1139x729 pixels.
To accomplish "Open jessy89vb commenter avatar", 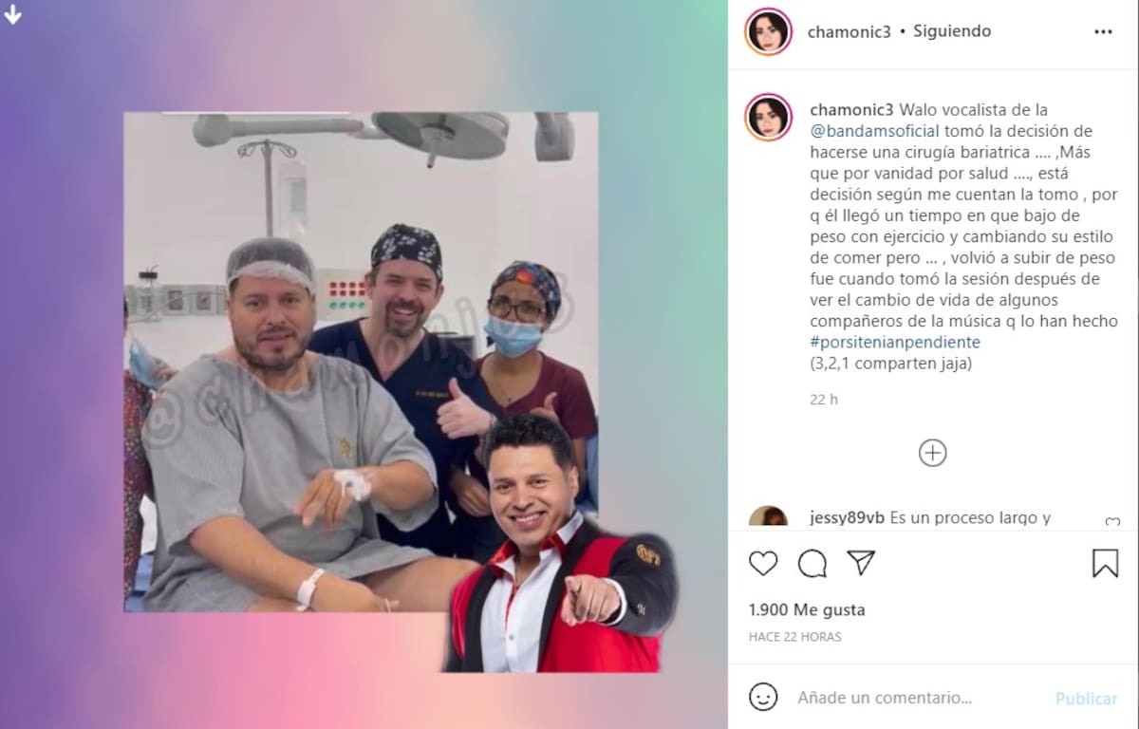I will 768,517.
